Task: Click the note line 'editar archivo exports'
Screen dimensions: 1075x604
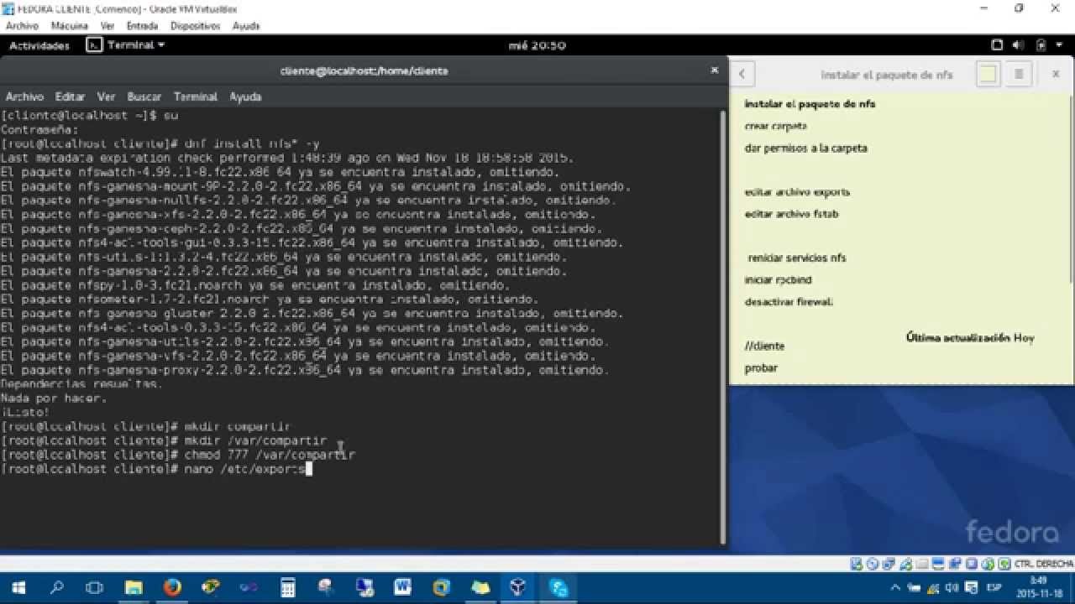Action: click(797, 192)
